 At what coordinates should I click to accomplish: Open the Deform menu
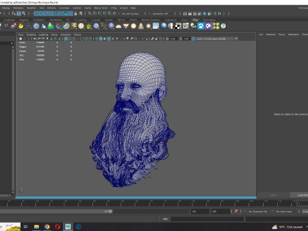(51, 8)
